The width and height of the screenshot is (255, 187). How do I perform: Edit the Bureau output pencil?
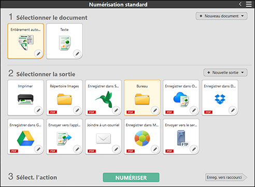155,110
